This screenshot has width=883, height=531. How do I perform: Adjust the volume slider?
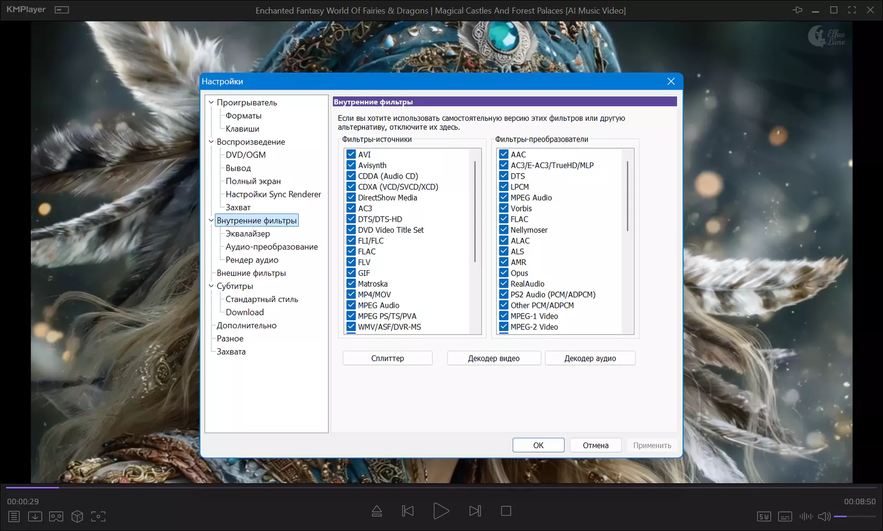pyautogui.click(x=855, y=516)
